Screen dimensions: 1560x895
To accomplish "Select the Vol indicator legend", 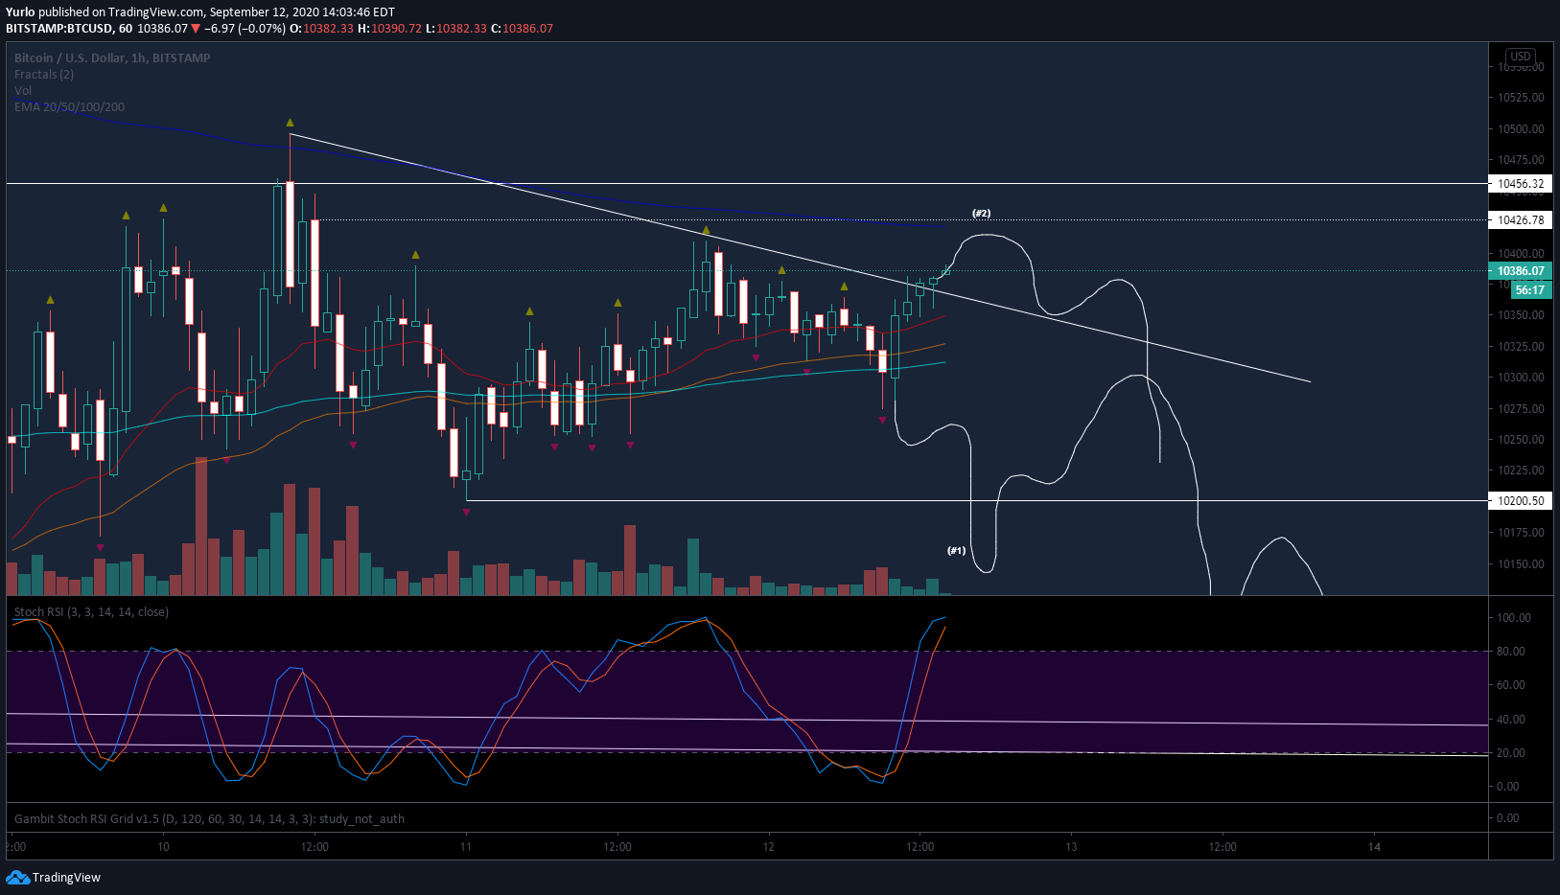I will tap(23, 90).
